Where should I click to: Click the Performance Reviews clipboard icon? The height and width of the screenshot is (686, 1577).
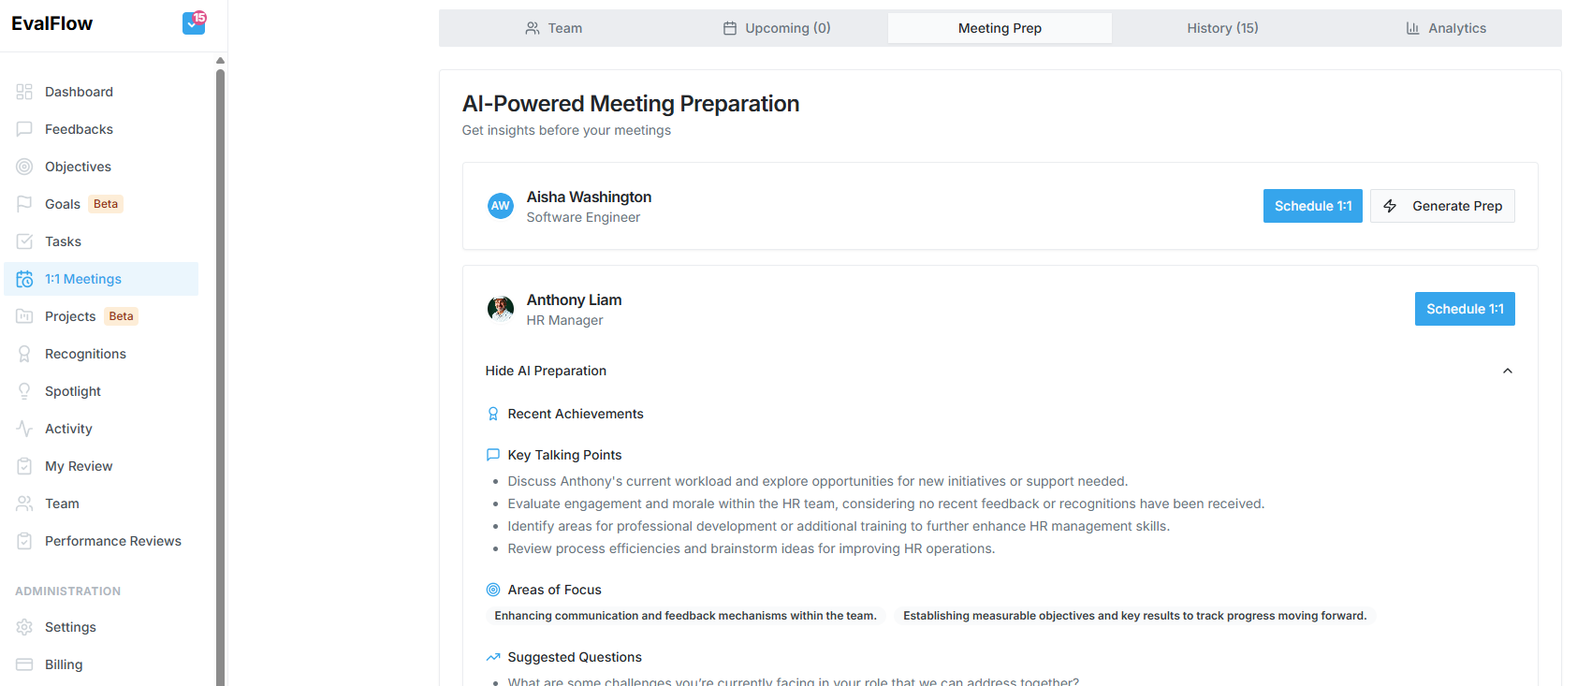(x=24, y=541)
